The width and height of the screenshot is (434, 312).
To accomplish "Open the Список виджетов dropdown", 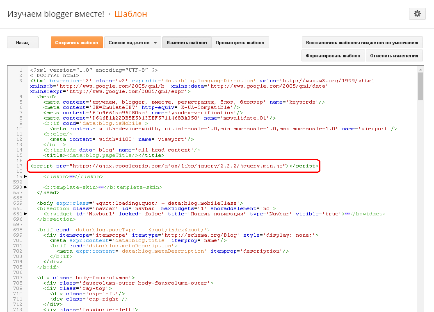I will pos(132,43).
